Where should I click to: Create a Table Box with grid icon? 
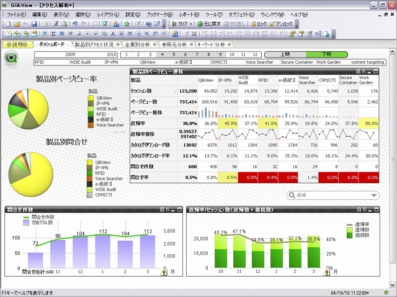coord(62,34)
